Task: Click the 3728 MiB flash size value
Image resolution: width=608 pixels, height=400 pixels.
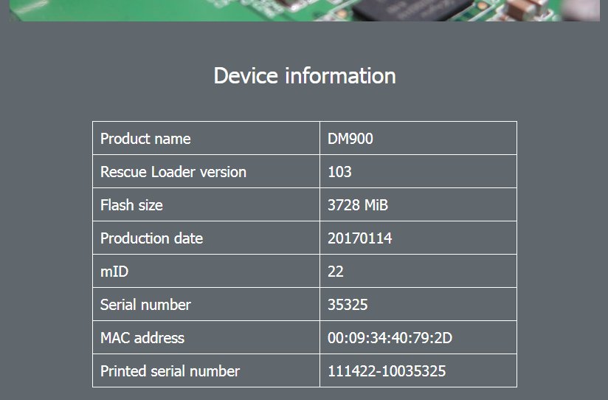Action: click(x=358, y=205)
